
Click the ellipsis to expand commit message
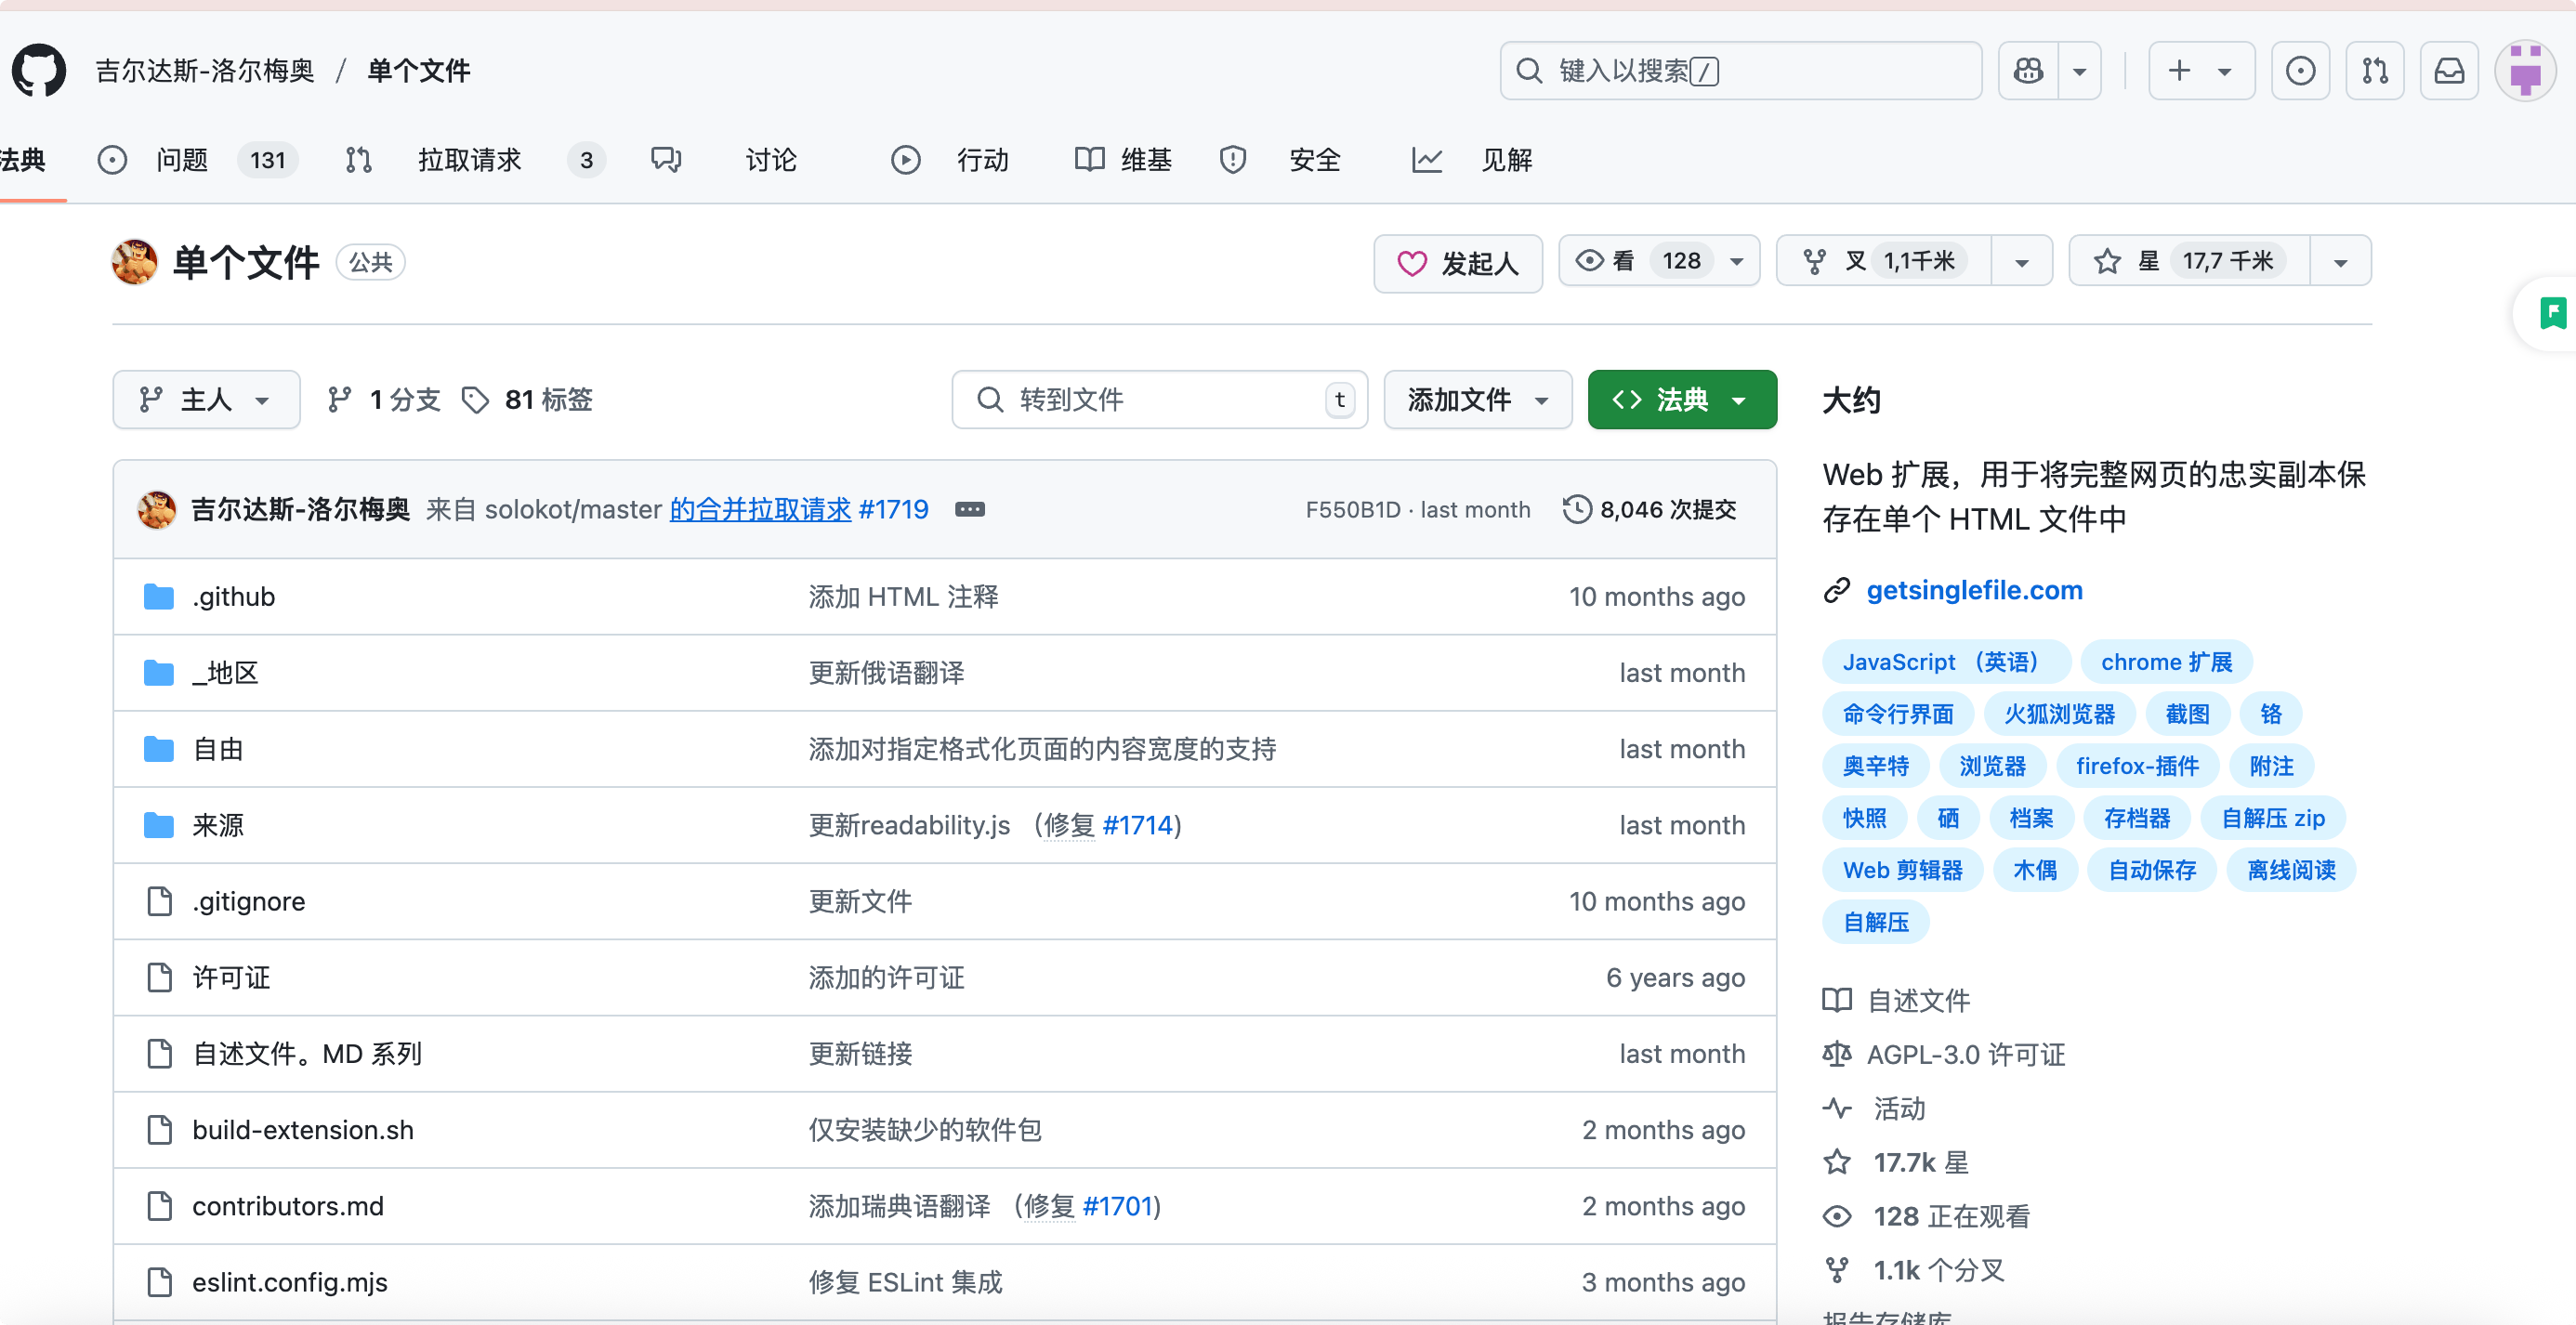click(969, 509)
